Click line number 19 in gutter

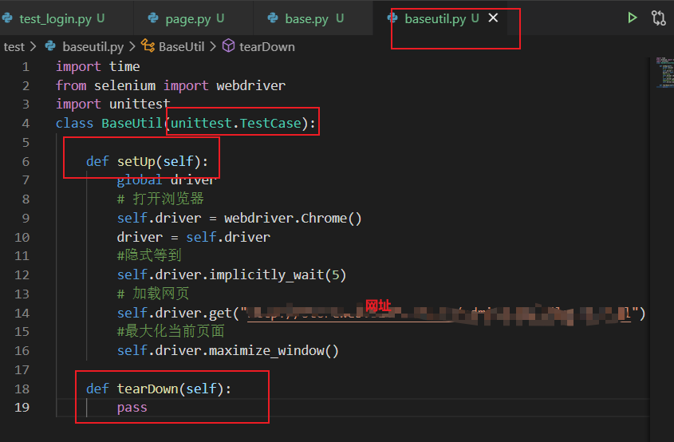coord(22,407)
